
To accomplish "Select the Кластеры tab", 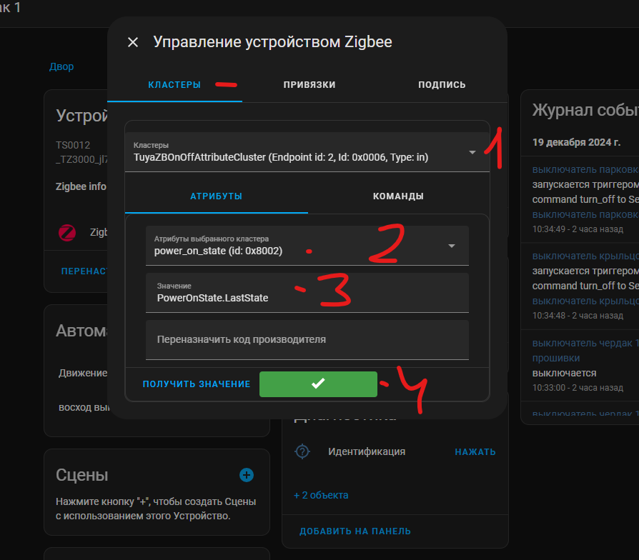I will (x=174, y=84).
